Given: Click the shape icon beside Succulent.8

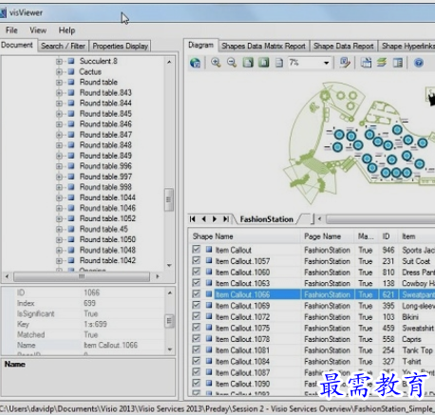Looking at the screenshot, I should point(71,61).
